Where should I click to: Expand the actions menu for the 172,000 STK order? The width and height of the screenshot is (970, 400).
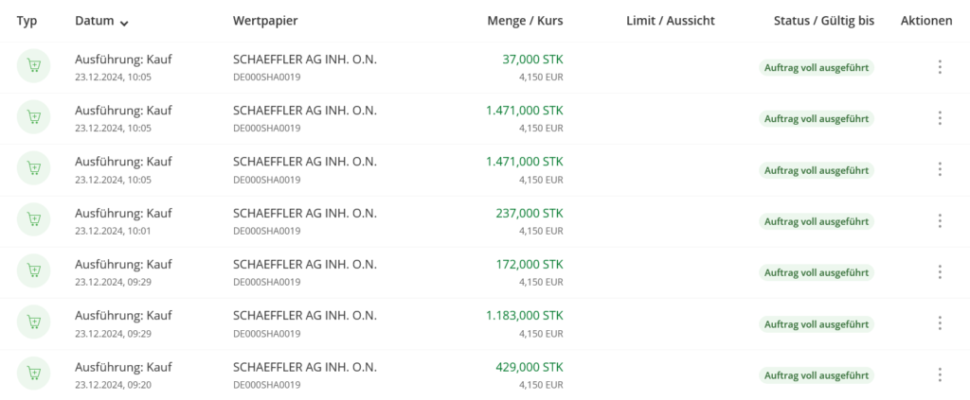(x=939, y=271)
